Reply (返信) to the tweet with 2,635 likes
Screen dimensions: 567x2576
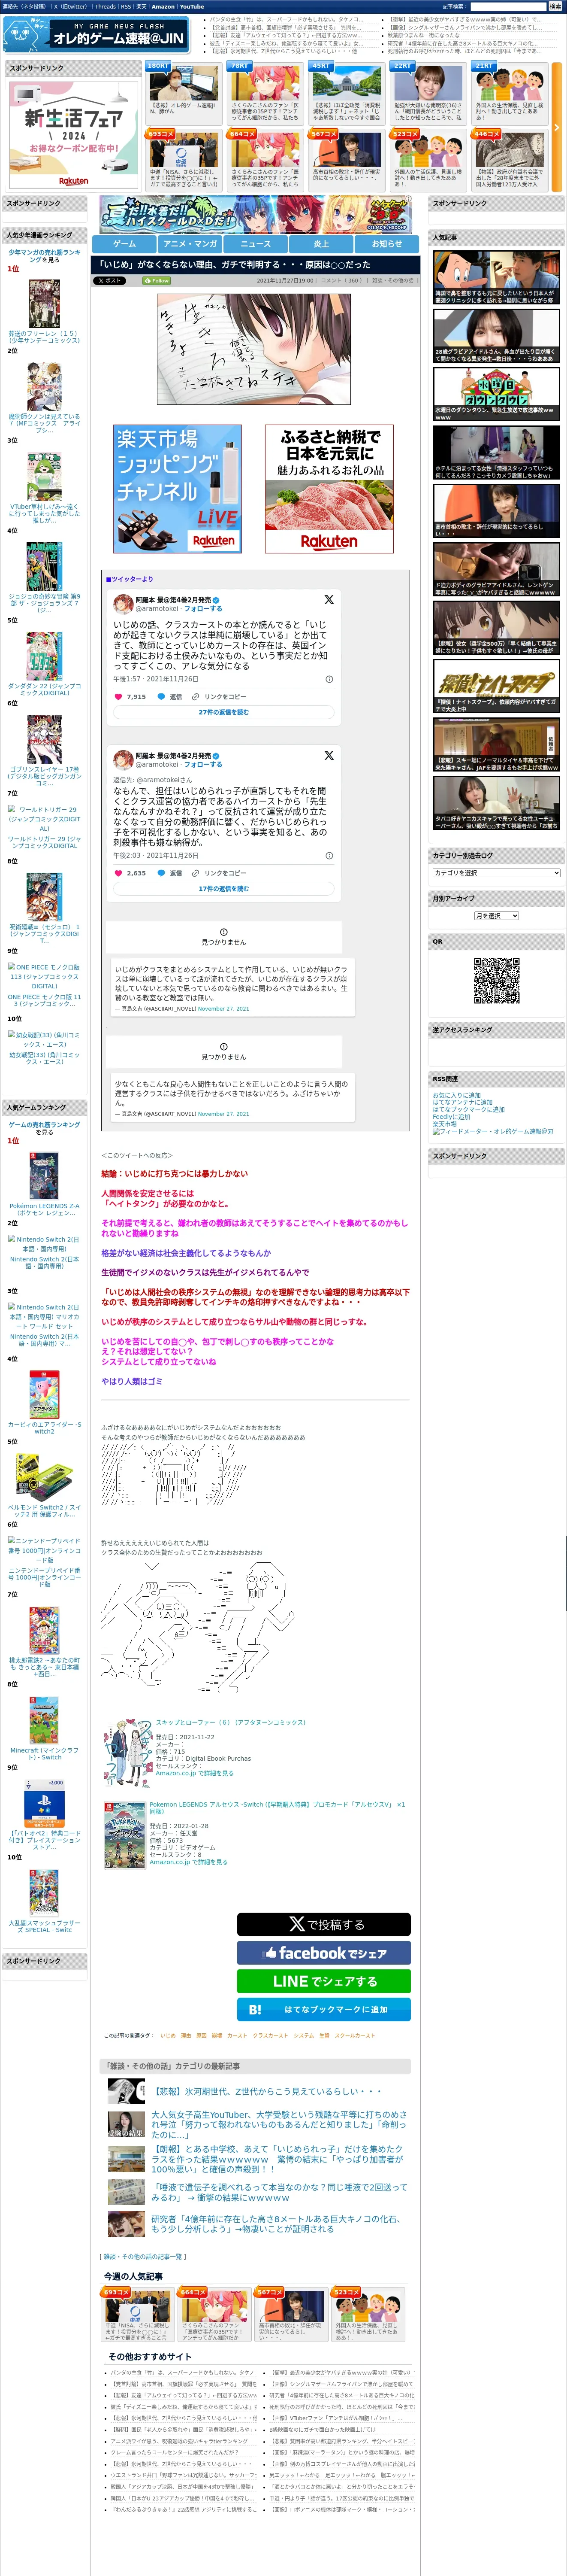[x=171, y=873]
